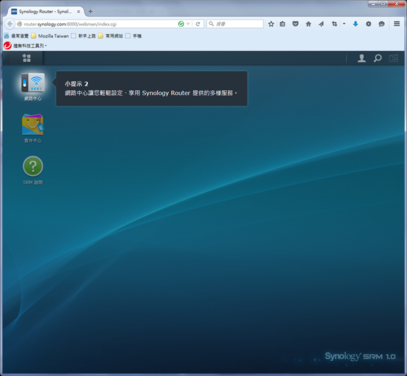Reload the page with the refresh icon
This screenshot has height=376, width=407.
(x=198, y=24)
